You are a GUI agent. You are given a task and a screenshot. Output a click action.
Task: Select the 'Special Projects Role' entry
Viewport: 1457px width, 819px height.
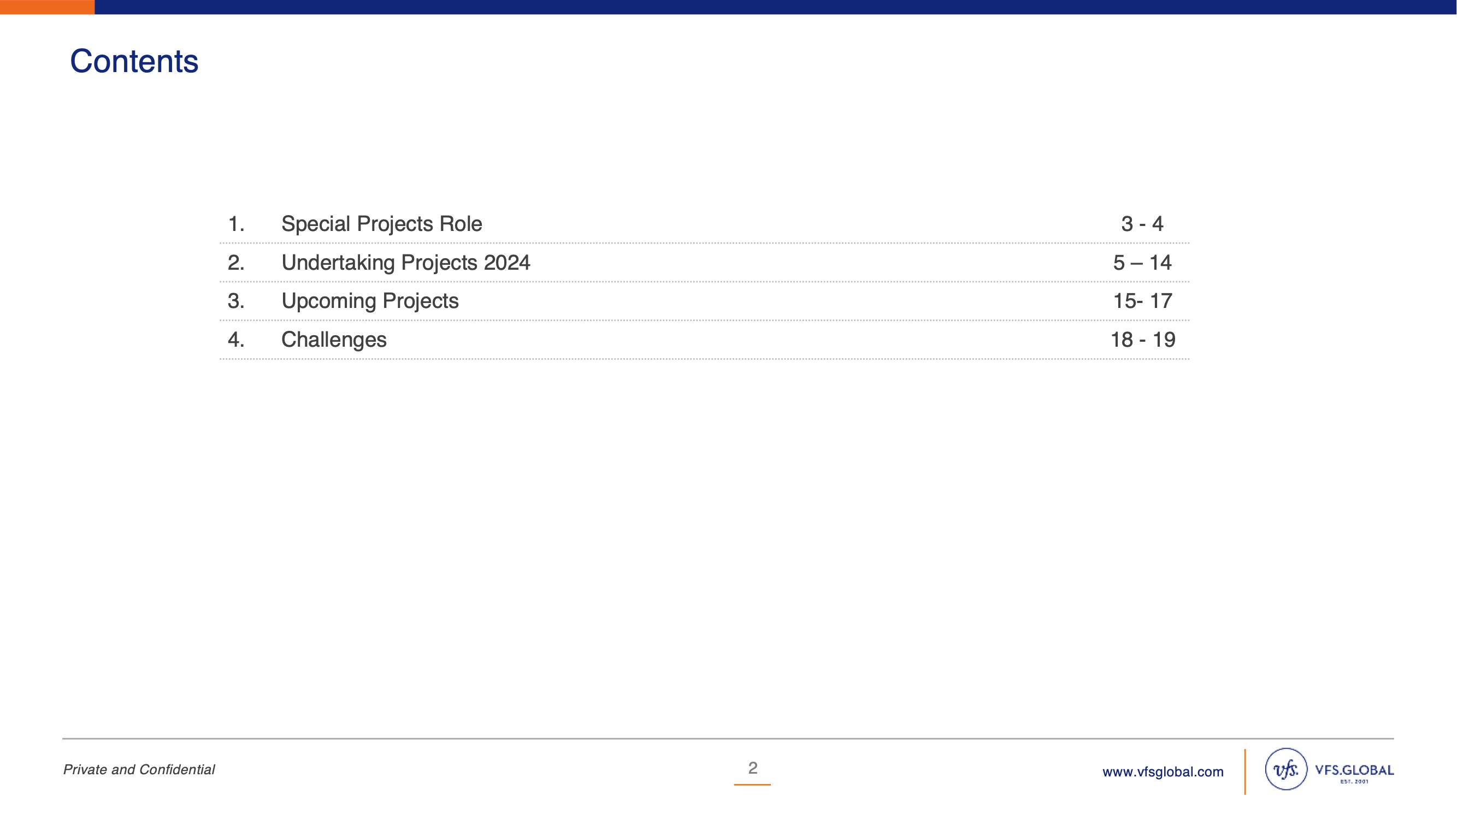[382, 224]
